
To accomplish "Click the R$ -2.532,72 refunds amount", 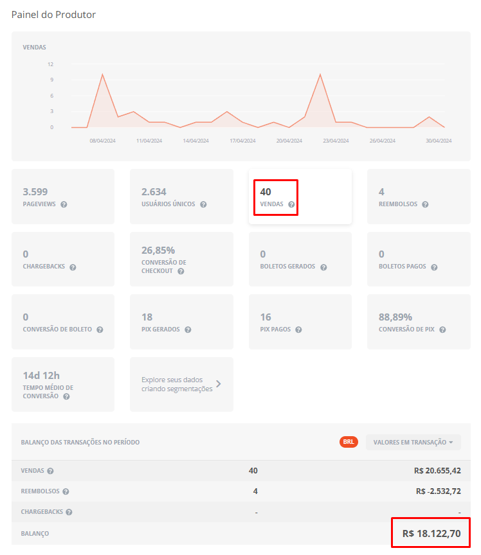I will point(439,491).
